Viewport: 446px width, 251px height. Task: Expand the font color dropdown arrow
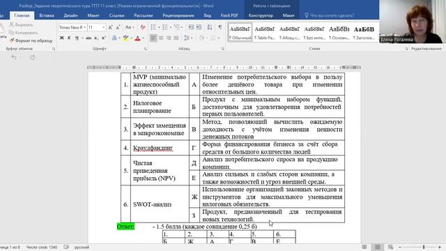click(144, 38)
